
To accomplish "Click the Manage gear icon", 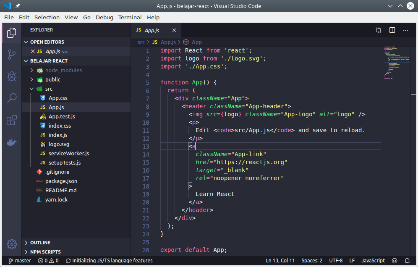I will point(11,244).
